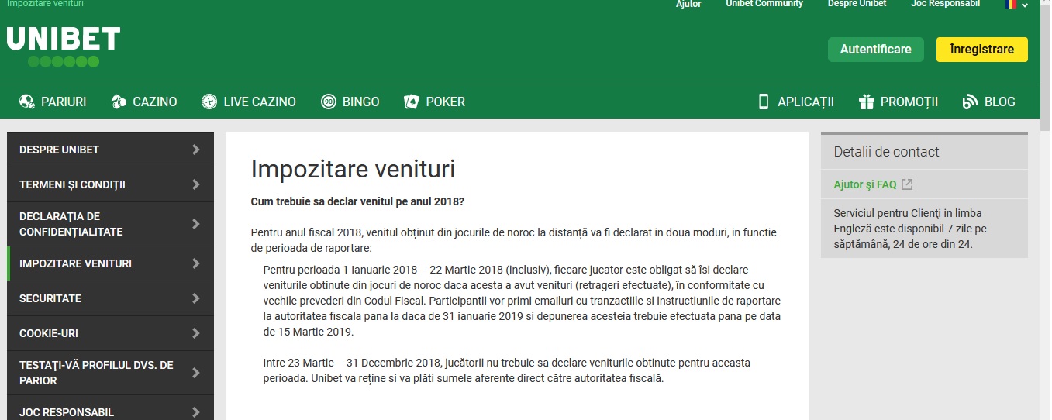Click the Bingo ball icon
The image size is (1052, 420).
329,102
